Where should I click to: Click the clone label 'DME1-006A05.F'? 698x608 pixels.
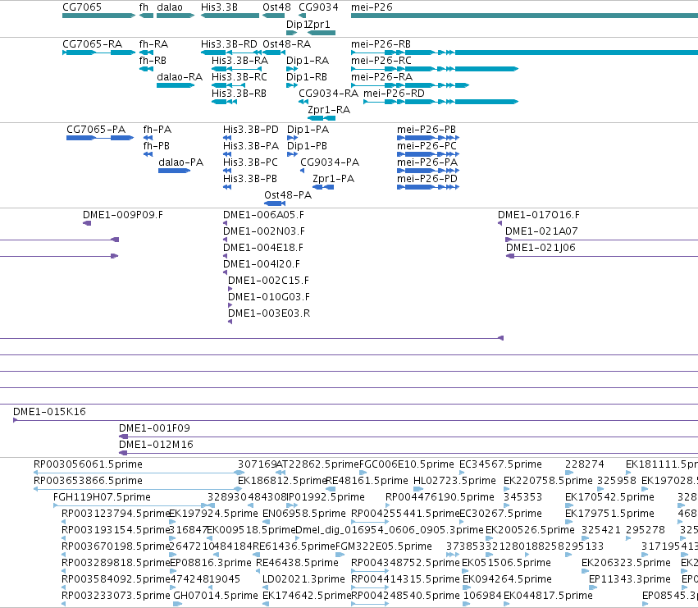[x=263, y=215]
